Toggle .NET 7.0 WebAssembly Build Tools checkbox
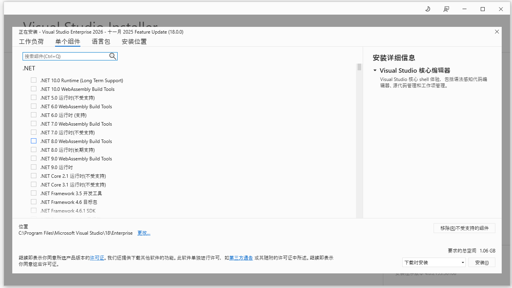 [34, 124]
